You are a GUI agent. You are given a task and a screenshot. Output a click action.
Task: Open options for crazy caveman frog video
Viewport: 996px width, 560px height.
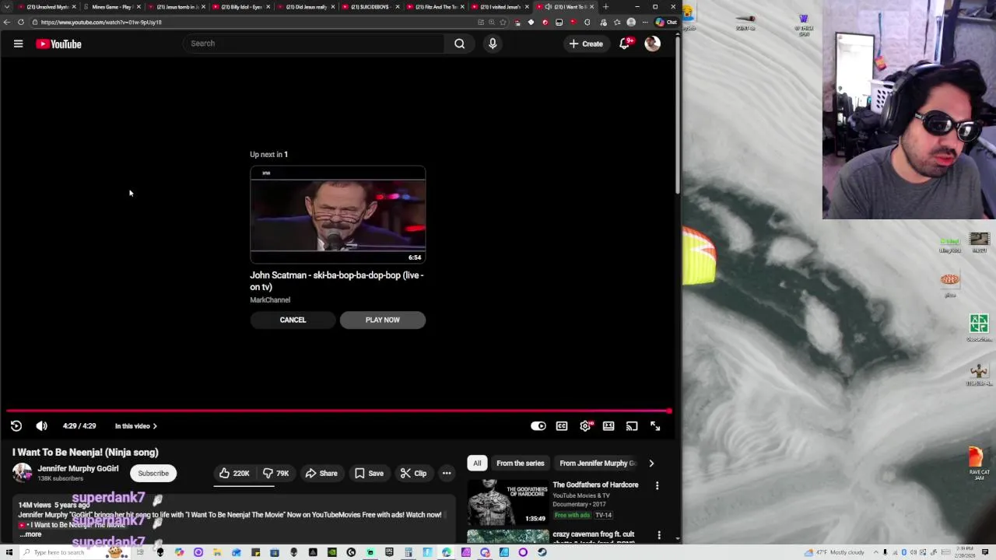659,536
